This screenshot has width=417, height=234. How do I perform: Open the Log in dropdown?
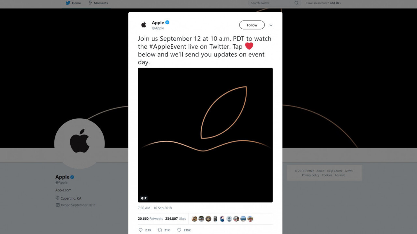[335, 3]
